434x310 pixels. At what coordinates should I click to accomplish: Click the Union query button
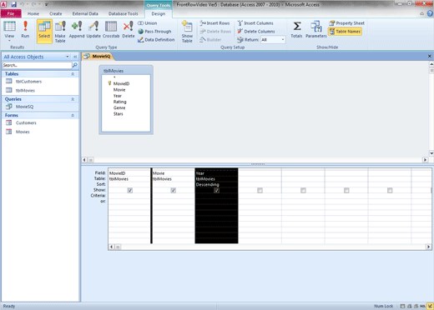click(148, 23)
